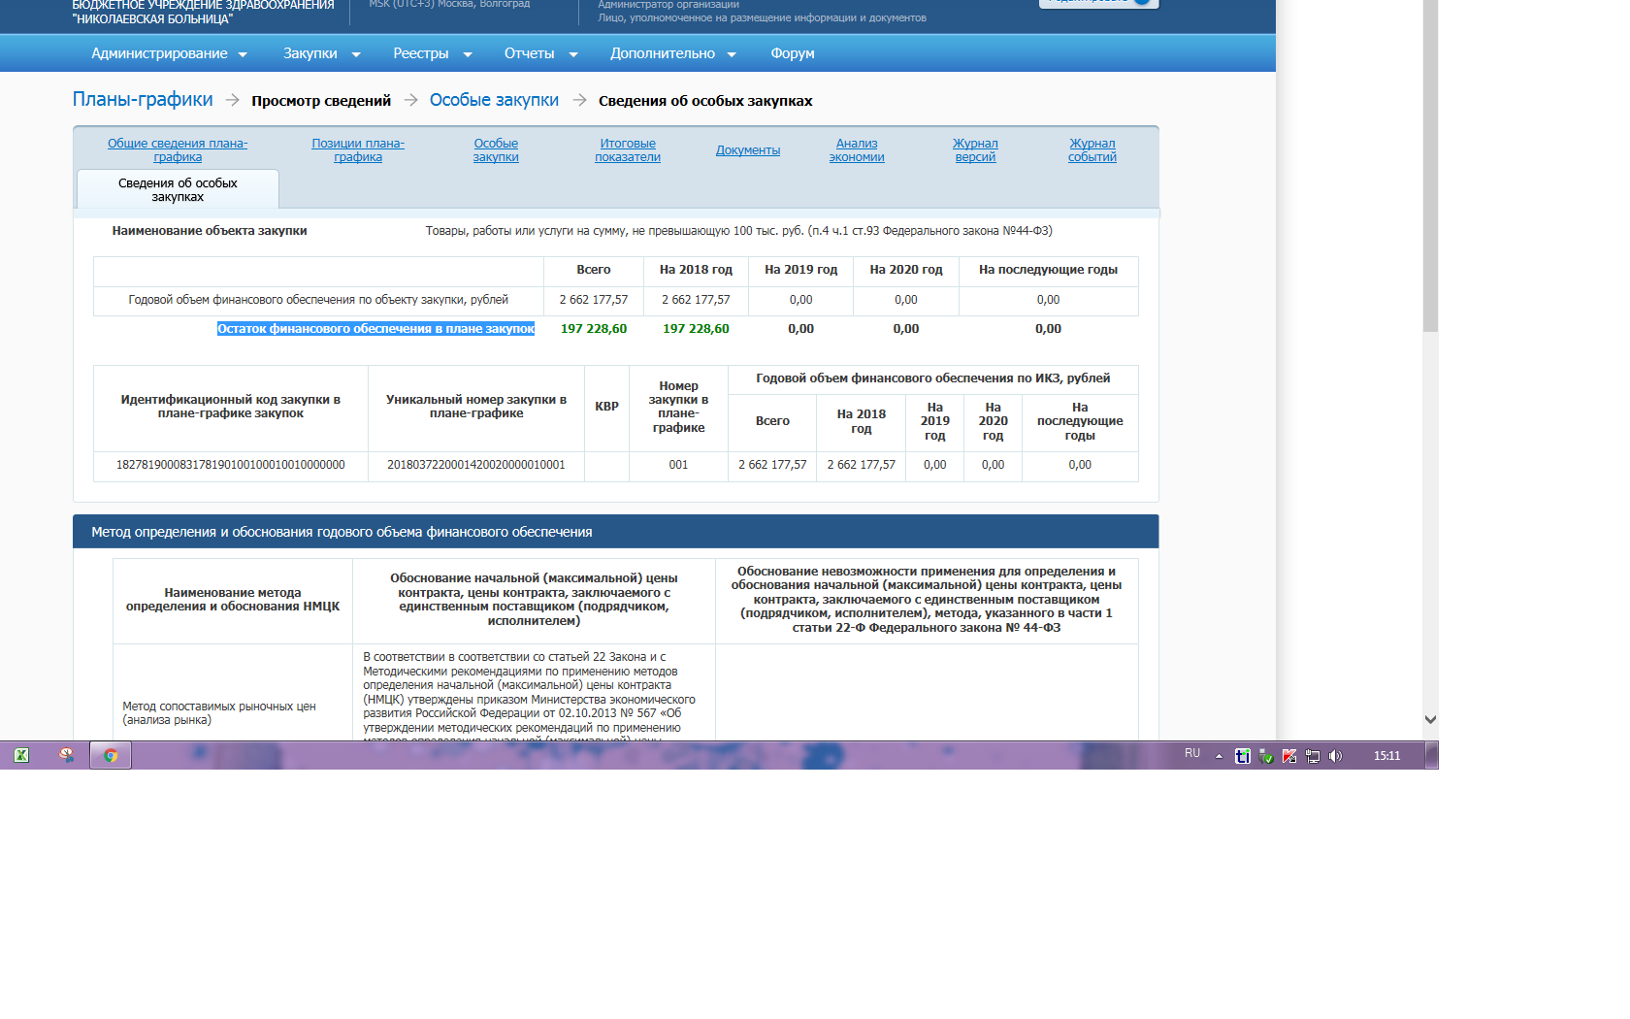
Task: Click the 15:11 taskbar clock
Action: (x=1386, y=756)
